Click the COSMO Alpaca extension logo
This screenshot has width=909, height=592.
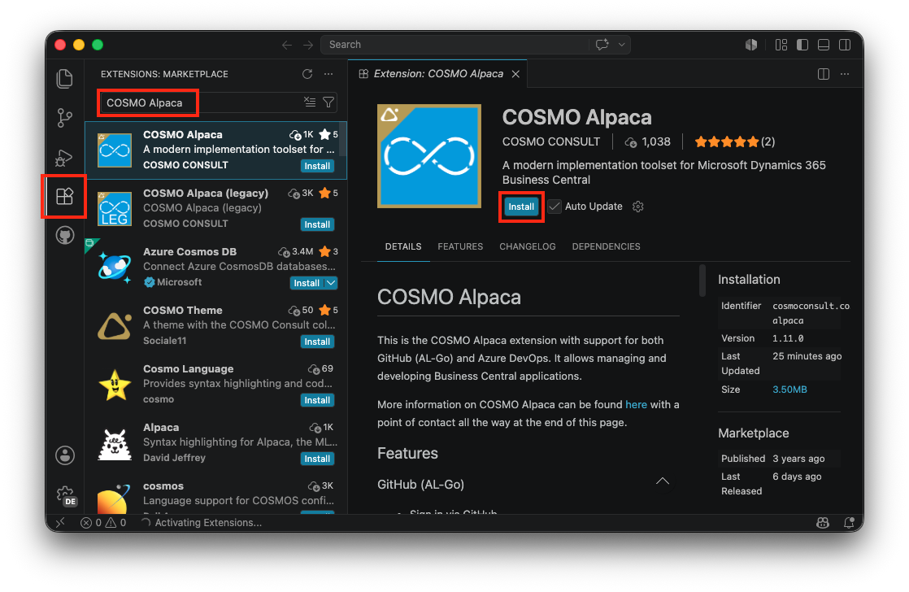pos(429,156)
